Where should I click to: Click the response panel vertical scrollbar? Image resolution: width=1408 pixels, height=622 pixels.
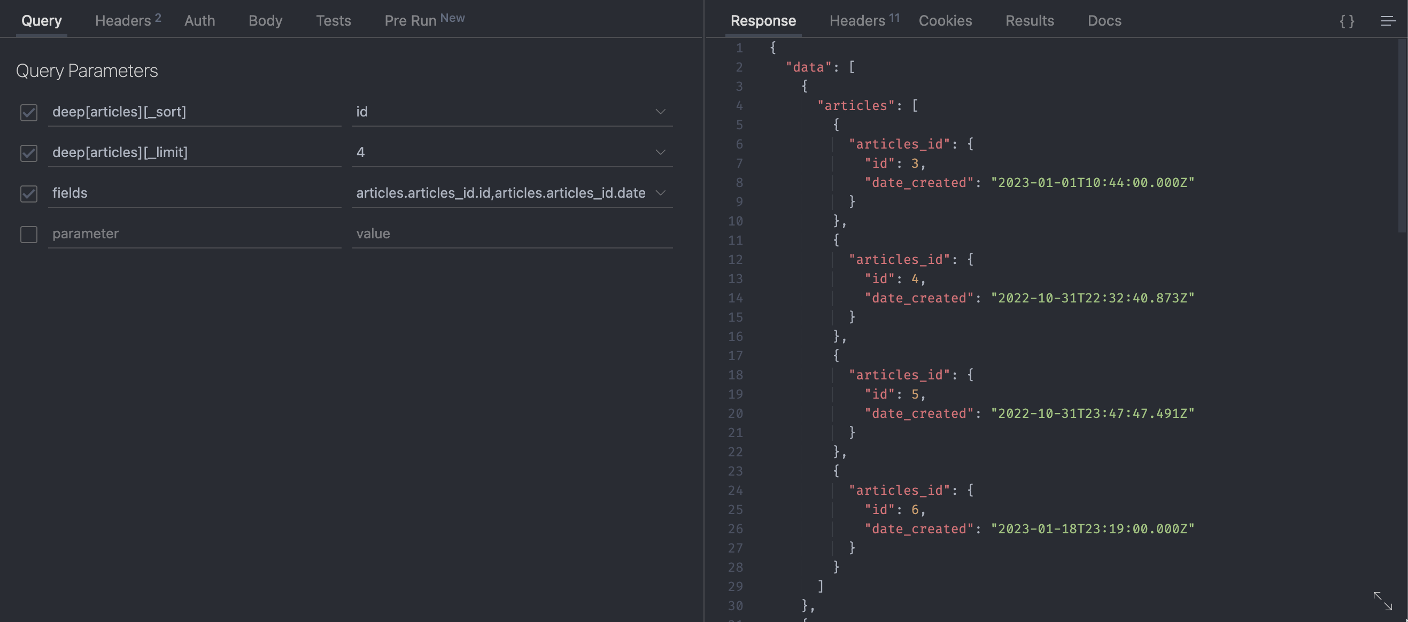coord(1402,136)
